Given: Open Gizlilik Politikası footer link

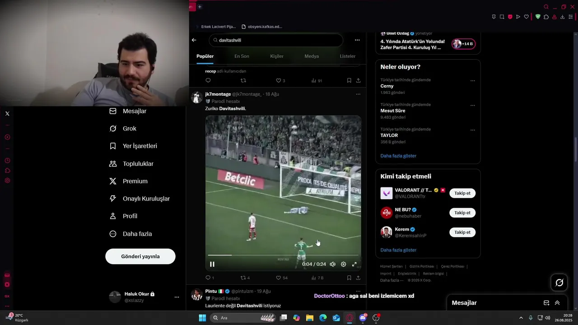Looking at the screenshot, I should [x=421, y=267].
